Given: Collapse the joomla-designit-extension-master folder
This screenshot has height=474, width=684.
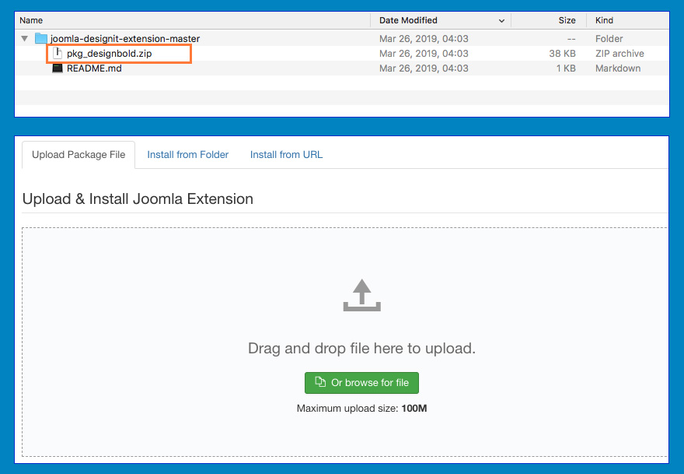Looking at the screenshot, I should (x=24, y=37).
